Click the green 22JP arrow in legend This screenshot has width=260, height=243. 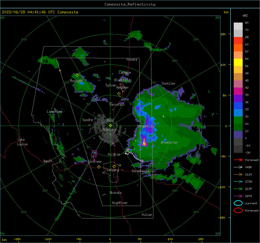pyautogui.click(x=238, y=189)
